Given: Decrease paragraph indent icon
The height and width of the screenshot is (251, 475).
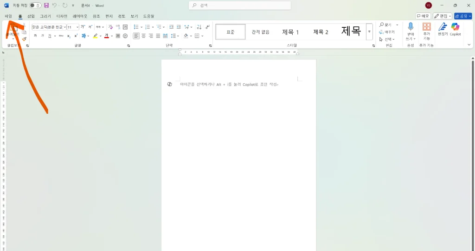Looking at the screenshot, I should coord(172,27).
